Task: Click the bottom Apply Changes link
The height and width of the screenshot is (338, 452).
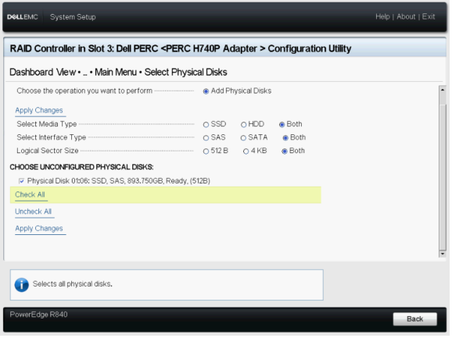Action: click(x=39, y=229)
